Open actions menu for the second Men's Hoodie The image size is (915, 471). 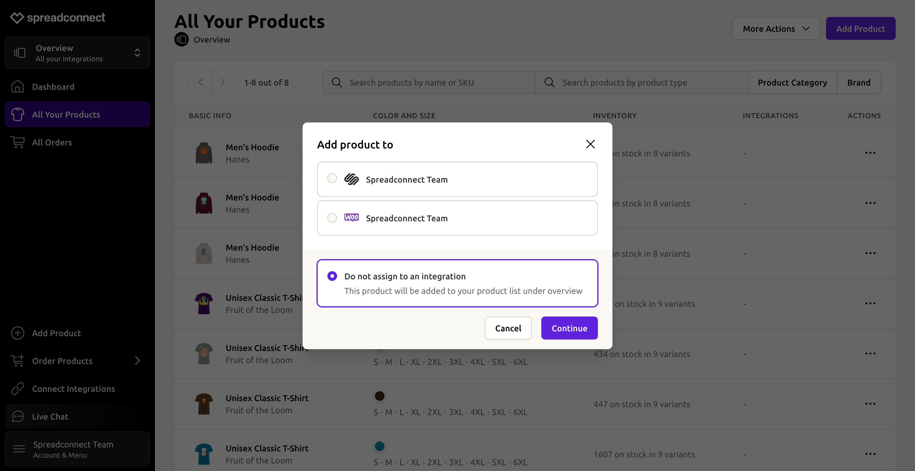tap(870, 203)
